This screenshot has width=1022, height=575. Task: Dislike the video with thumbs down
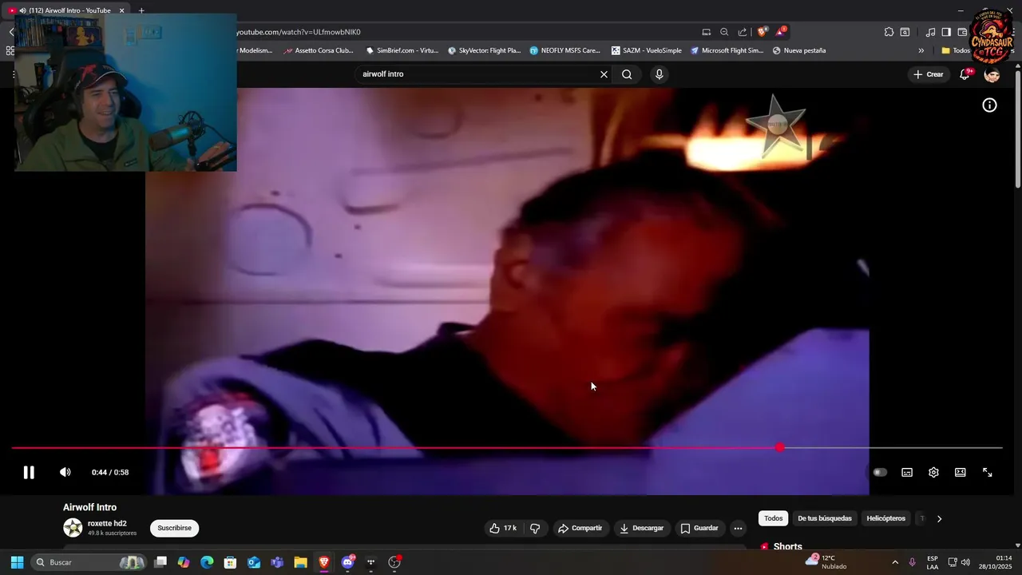click(x=535, y=528)
